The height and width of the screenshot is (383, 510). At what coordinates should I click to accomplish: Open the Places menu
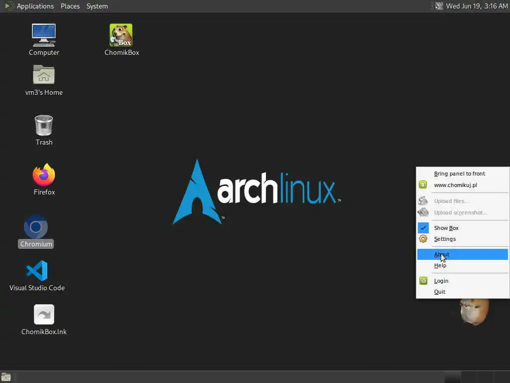coord(70,6)
